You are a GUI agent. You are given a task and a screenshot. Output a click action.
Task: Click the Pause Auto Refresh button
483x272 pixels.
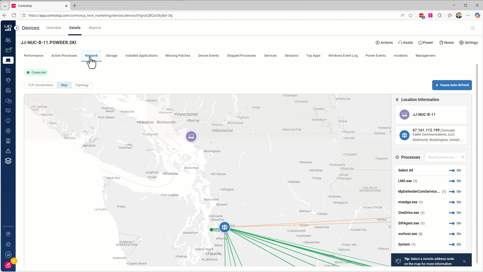[x=452, y=85]
